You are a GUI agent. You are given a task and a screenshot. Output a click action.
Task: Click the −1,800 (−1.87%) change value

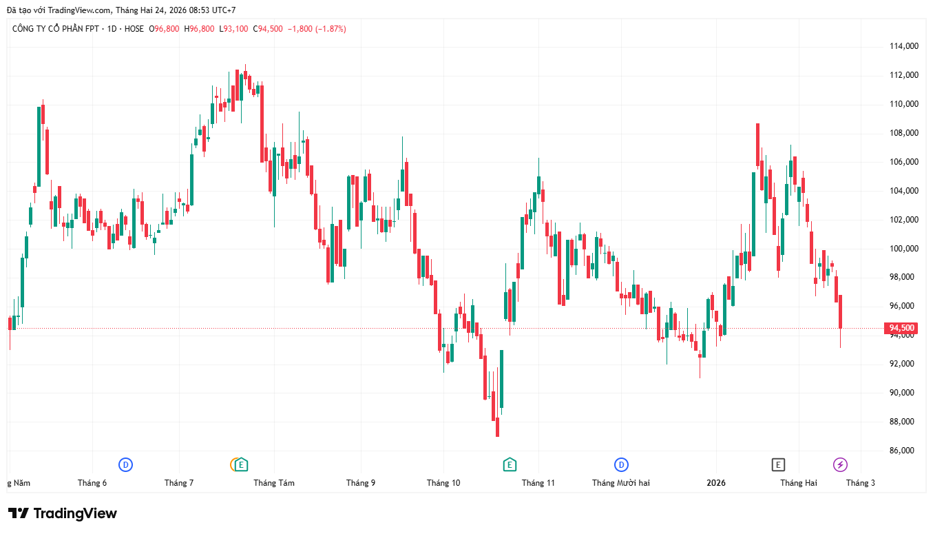click(317, 29)
